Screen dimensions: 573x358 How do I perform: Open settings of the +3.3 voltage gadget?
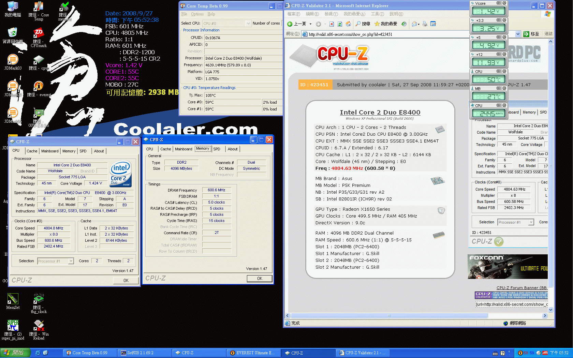[499, 20]
